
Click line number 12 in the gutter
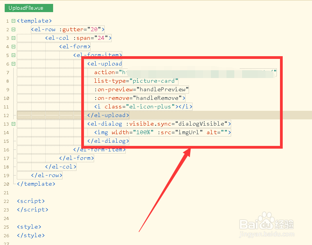(6, 115)
